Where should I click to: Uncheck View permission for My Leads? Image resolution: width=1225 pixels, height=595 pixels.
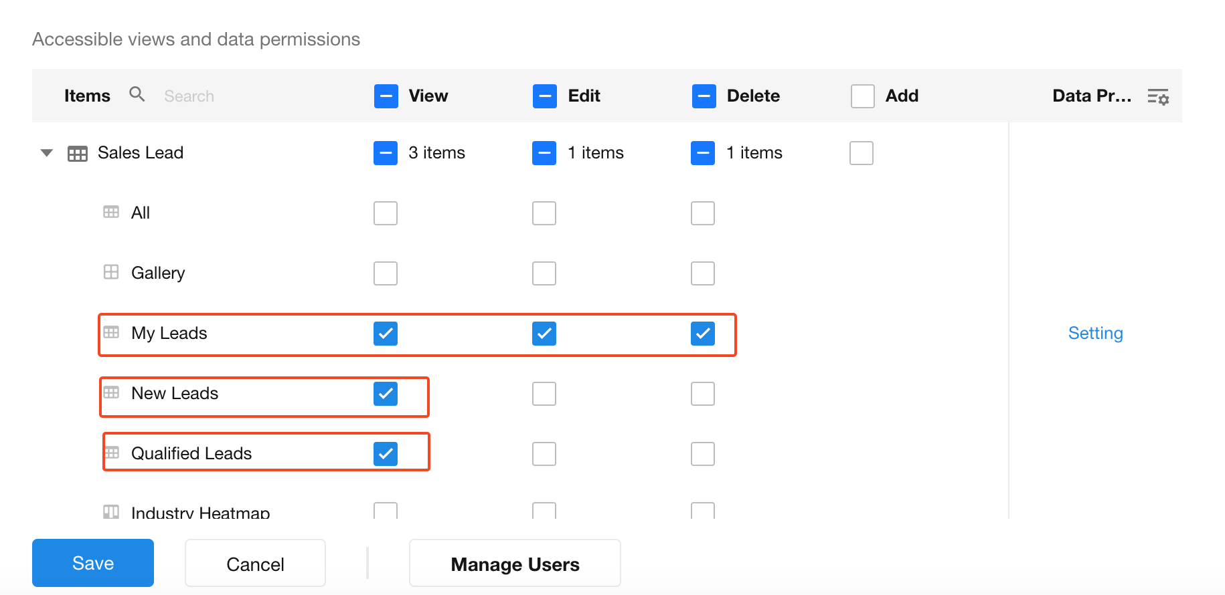tap(386, 334)
